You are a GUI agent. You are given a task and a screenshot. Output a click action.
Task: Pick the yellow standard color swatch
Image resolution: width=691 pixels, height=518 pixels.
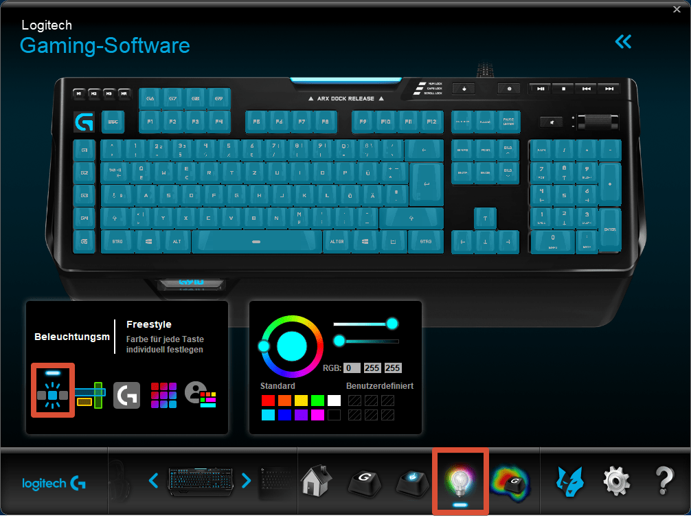coord(301,401)
